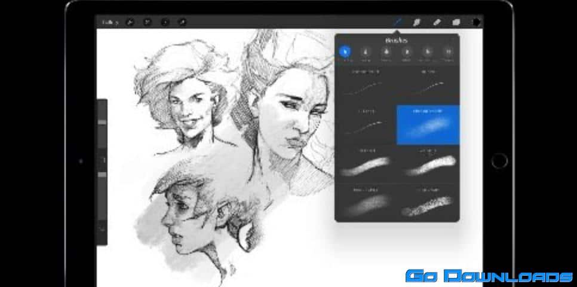Switch to the second brush category icon
Screen dimensions: 577x287
366,53
